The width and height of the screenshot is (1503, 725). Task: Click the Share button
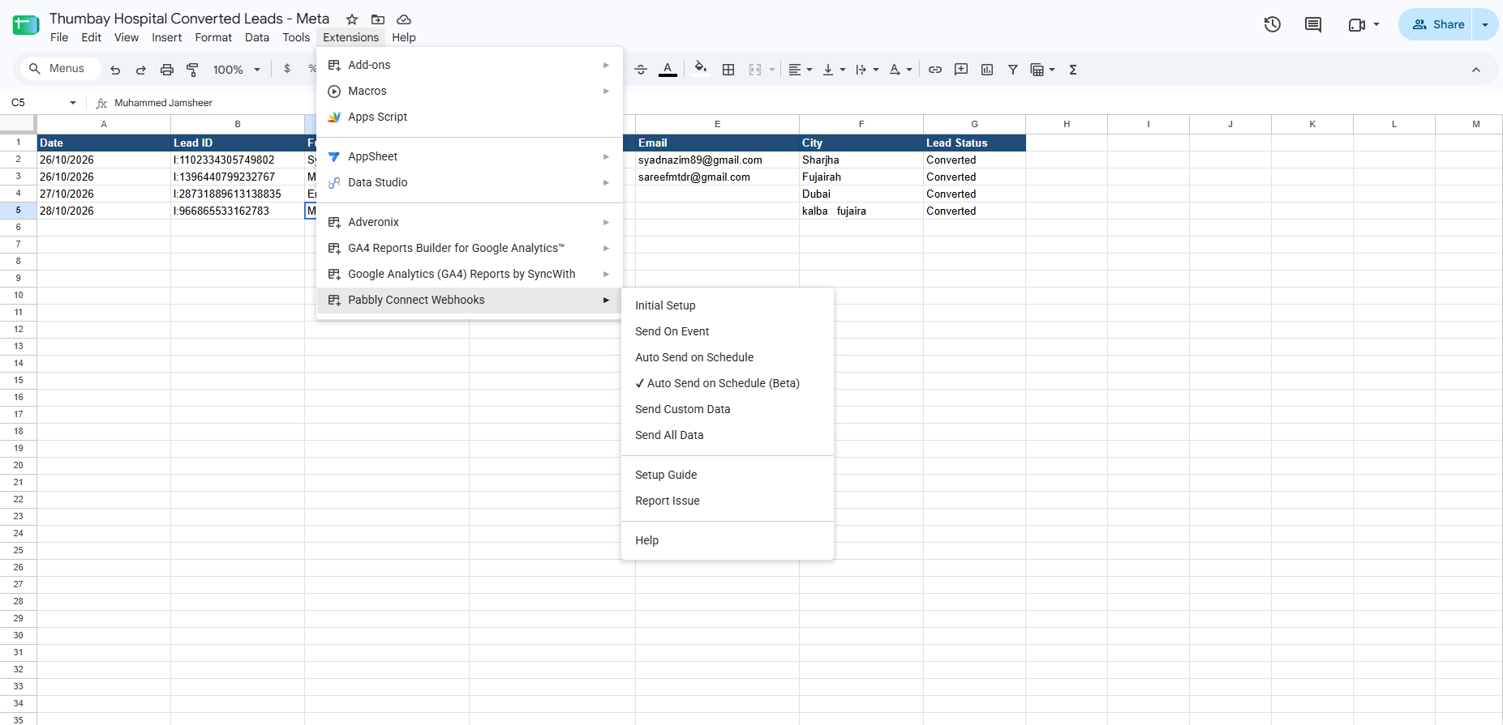[x=1436, y=24]
